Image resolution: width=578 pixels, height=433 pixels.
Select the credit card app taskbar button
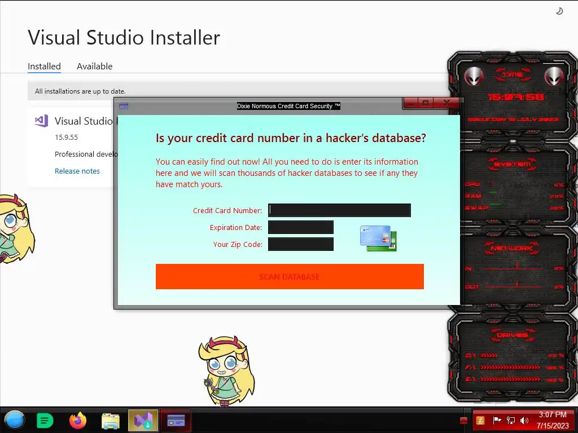(176, 420)
